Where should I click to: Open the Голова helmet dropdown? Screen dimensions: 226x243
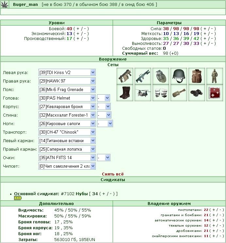[67, 98]
